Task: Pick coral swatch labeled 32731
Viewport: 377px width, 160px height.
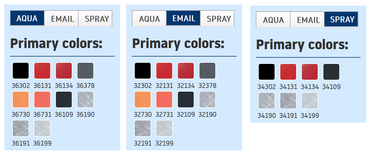Action: click(164, 100)
